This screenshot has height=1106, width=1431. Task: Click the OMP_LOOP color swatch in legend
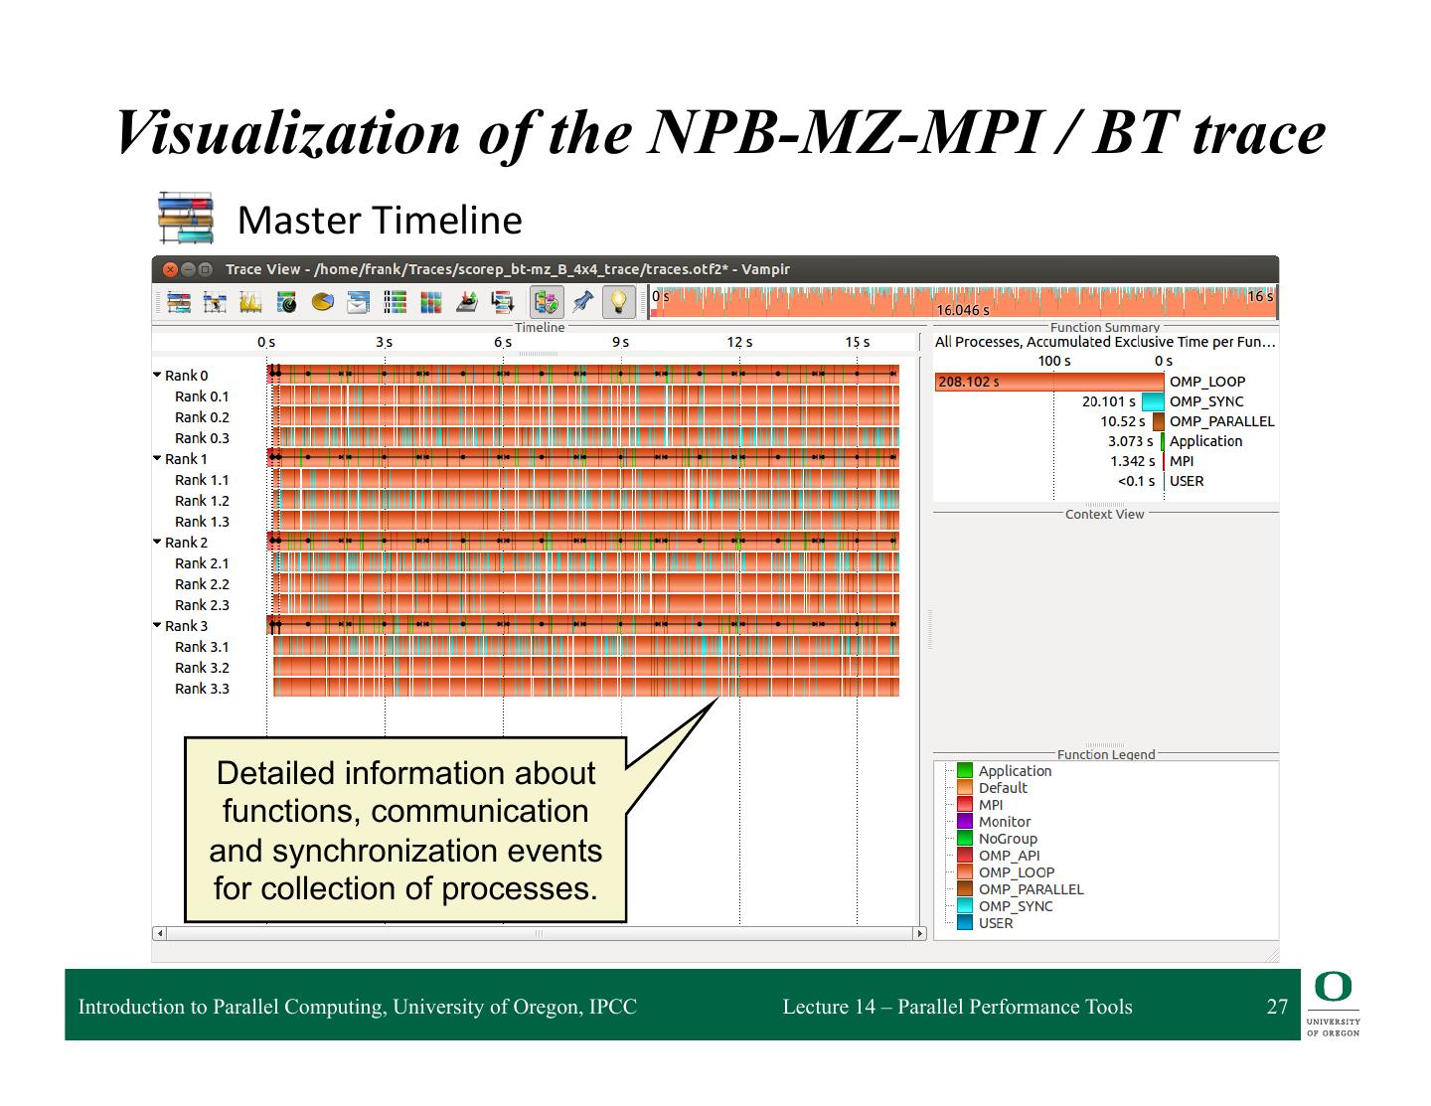[x=964, y=872]
